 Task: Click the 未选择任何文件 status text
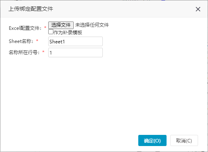click(x=92, y=25)
